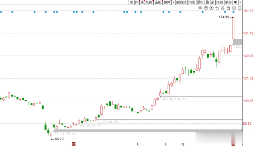Viewport: 257px width, 146px height.
Task: Toggle the eye visibility icon
Action: pos(200,8)
